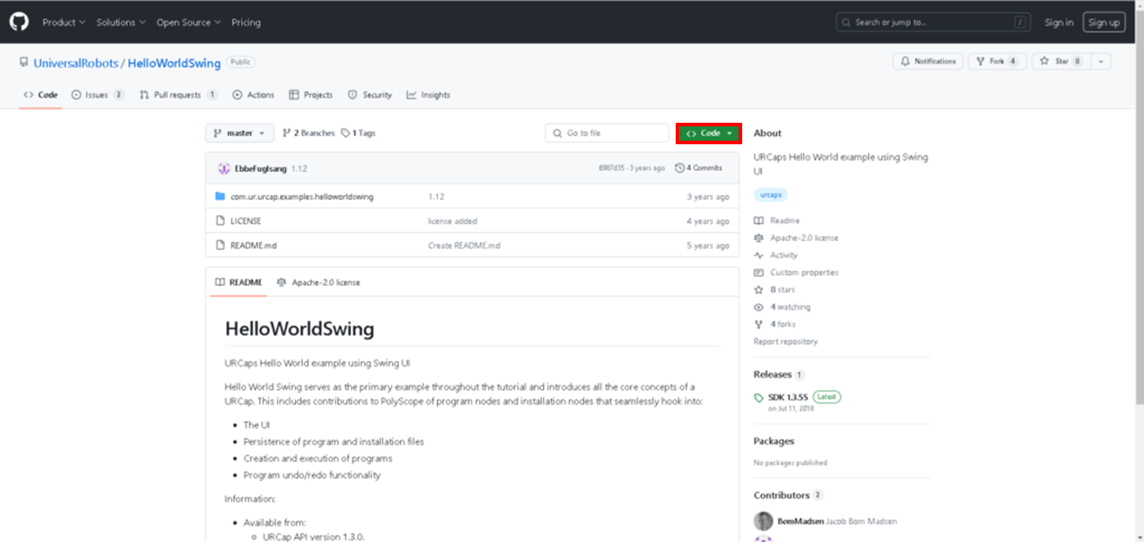Viewport: 1144px width, 542px height.
Task: Switch to the Pull requests tab
Action: [x=177, y=95]
